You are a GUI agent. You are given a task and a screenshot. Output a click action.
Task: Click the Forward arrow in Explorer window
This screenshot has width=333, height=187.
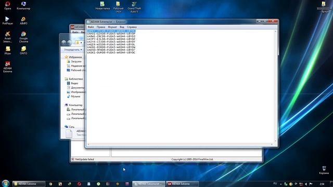[x=69, y=43]
